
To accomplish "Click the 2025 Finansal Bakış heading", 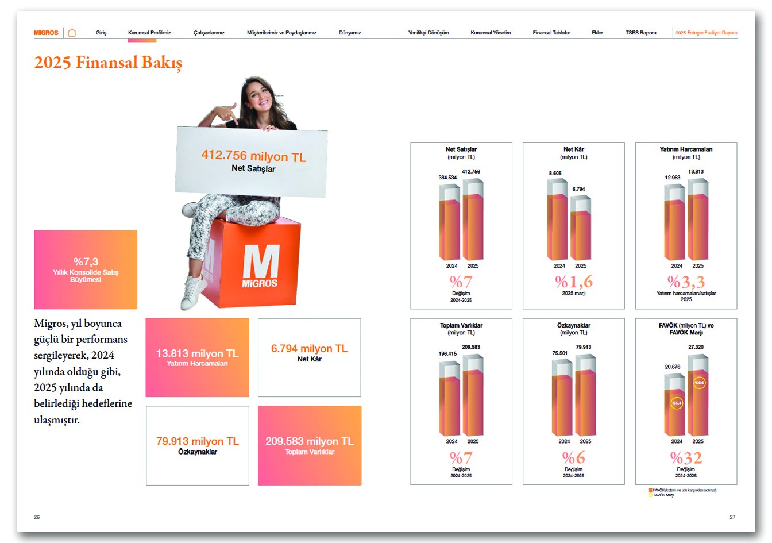I will [x=108, y=62].
